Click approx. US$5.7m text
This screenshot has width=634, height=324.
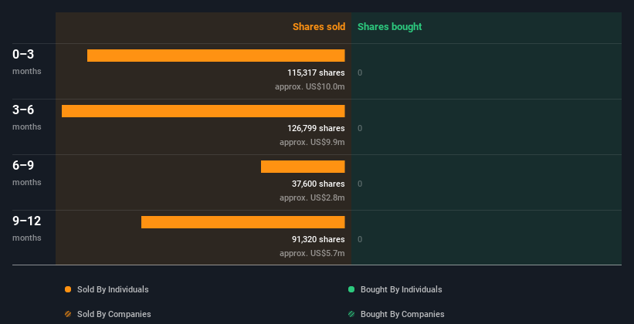(312, 253)
